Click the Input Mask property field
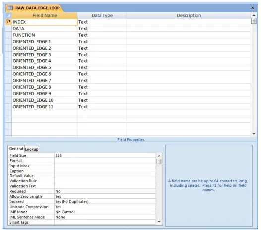Viewport: 261px width, 230px height. 105,166
